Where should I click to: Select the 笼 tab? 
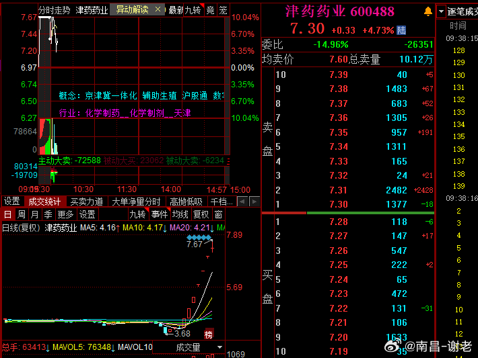(223, 10)
